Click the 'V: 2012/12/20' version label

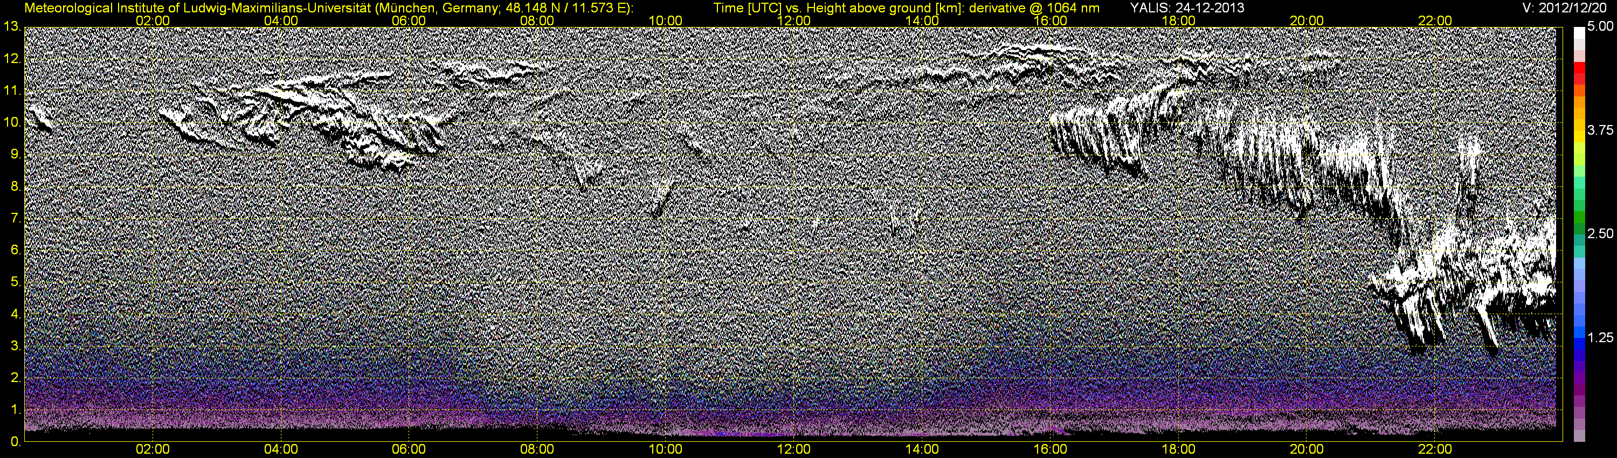[1565, 8]
